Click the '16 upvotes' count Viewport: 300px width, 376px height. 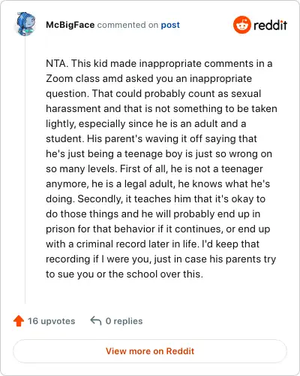tap(52, 321)
